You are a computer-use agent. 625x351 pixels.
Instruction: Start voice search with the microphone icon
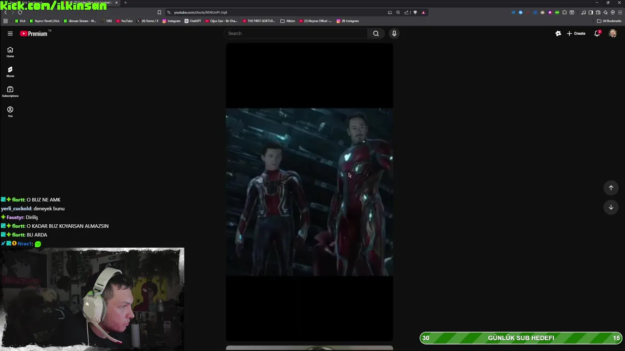tap(394, 33)
